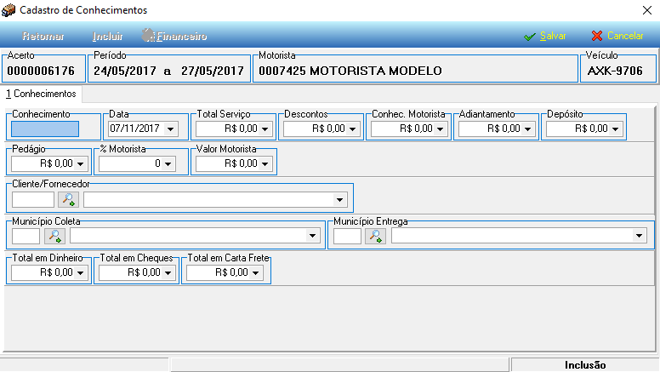Click Incluir in the toolbar
Image resolution: width=660 pixels, height=372 pixels.
pos(108,37)
